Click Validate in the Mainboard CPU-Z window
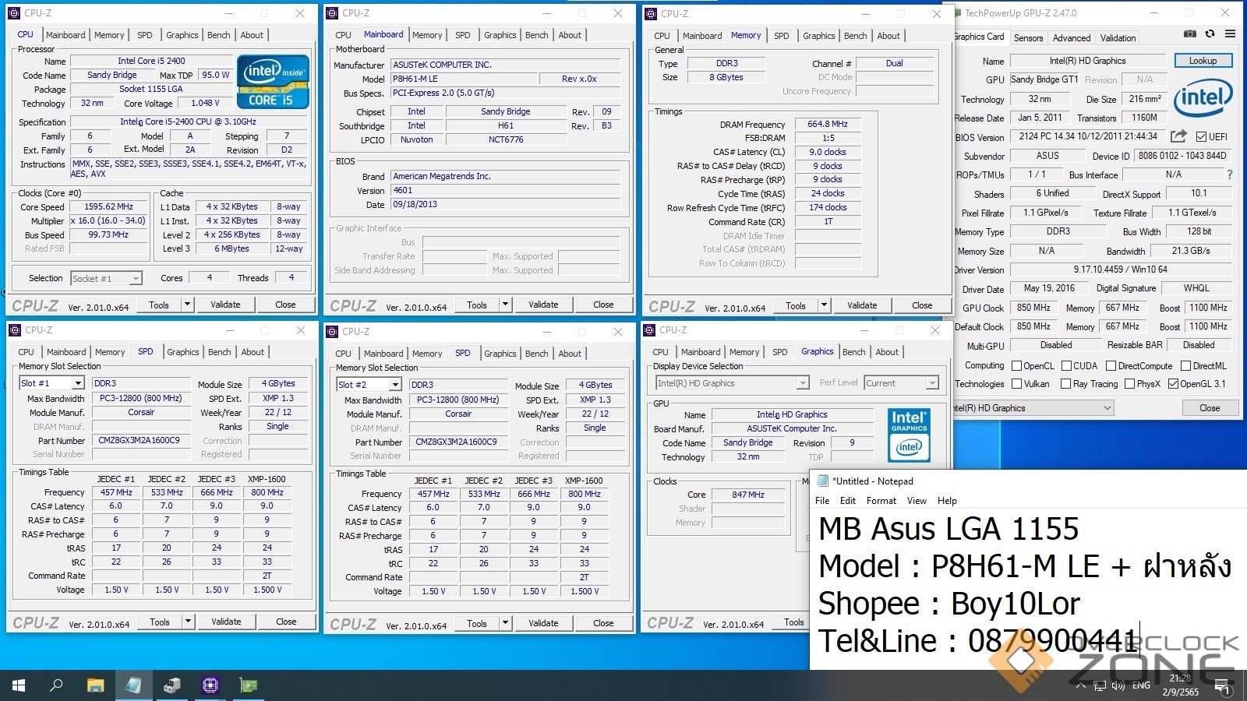The image size is (1247, 701). coord(543,305)
